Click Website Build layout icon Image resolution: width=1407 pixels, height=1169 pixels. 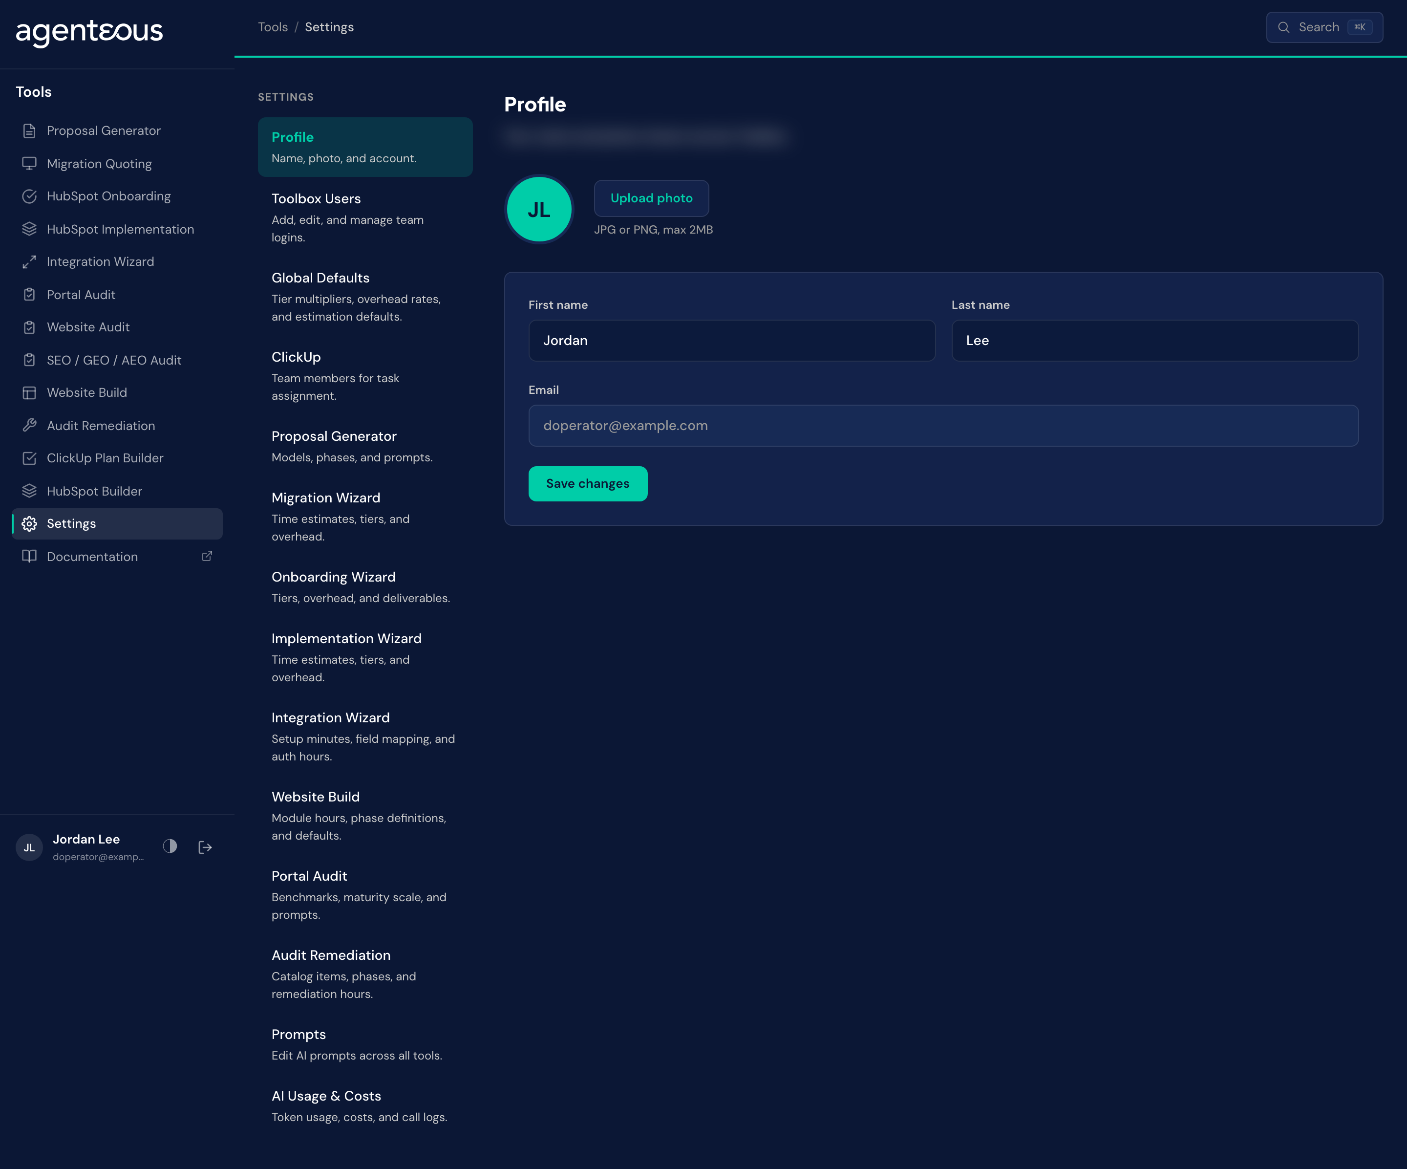tap(29, 393)
